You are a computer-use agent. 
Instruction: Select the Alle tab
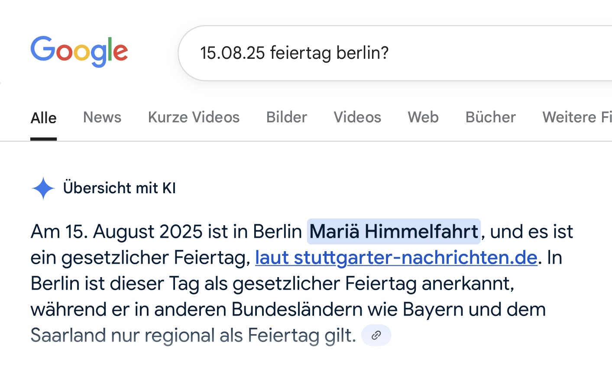pos(43,118)
